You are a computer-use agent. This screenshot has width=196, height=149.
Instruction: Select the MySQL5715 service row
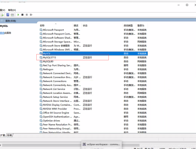(x=93, y=58)
